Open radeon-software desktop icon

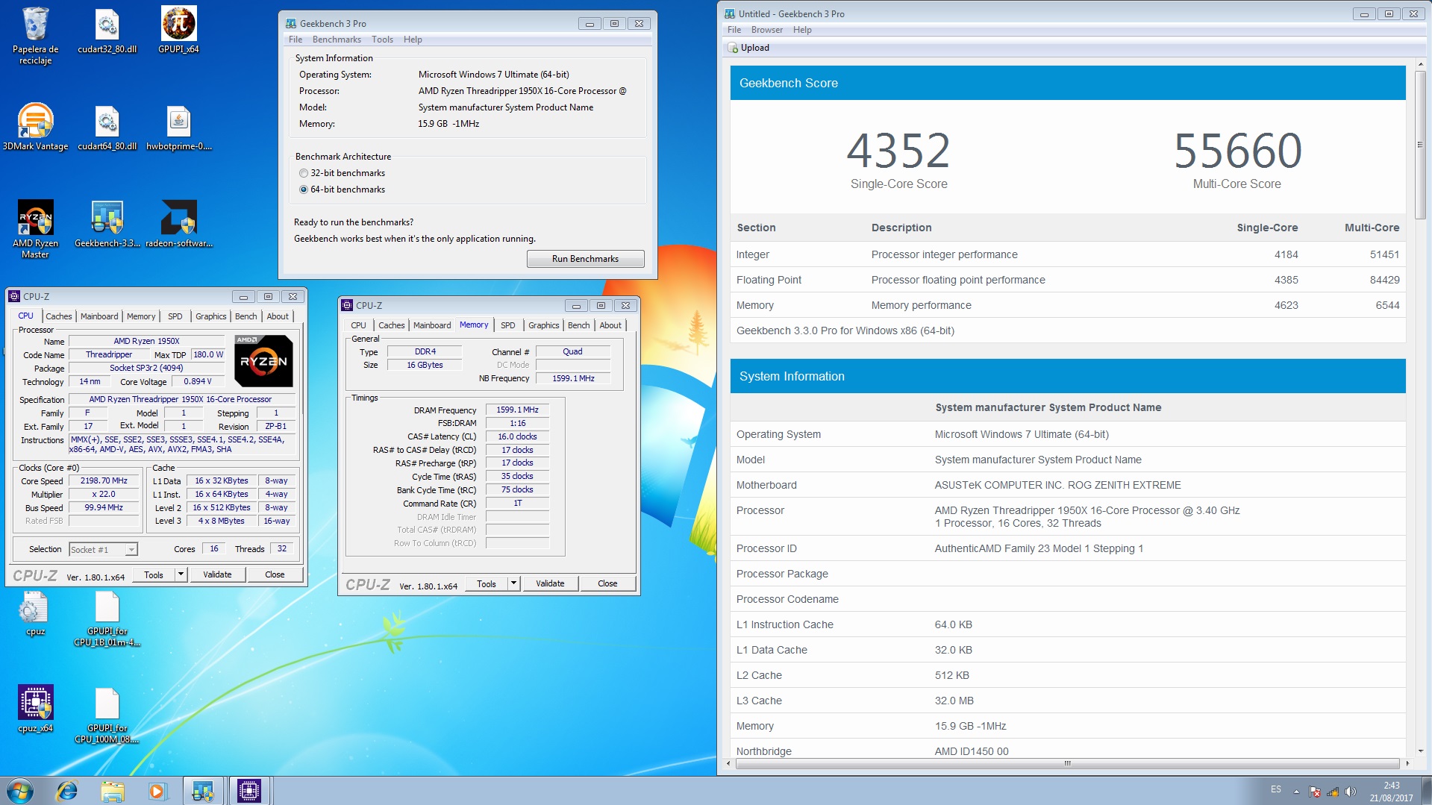pyautogui.click(x=179, y=224)
